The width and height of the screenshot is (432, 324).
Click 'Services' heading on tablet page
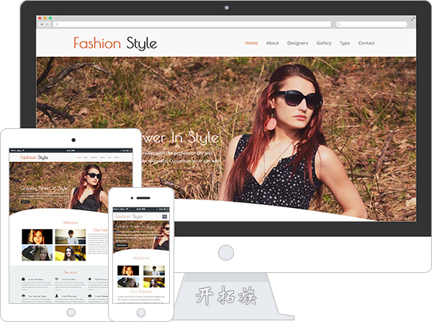(x=71, y=272)
